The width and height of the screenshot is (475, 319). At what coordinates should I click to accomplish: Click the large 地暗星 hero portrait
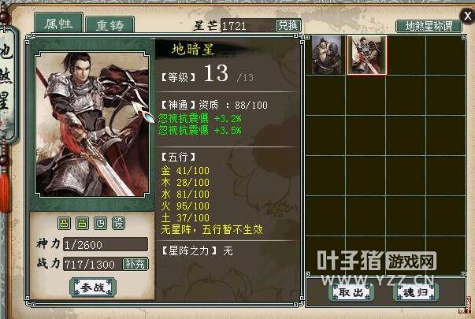(x=92, y=124)
